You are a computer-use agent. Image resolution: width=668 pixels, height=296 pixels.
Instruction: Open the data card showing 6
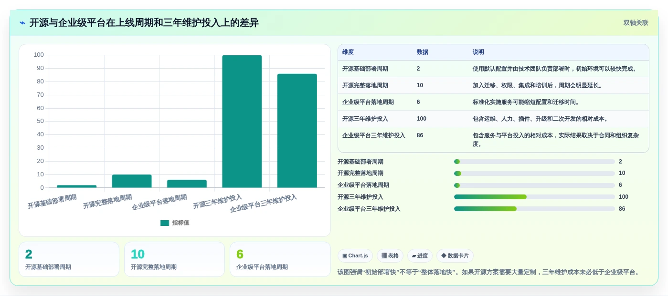coord(280,259)
